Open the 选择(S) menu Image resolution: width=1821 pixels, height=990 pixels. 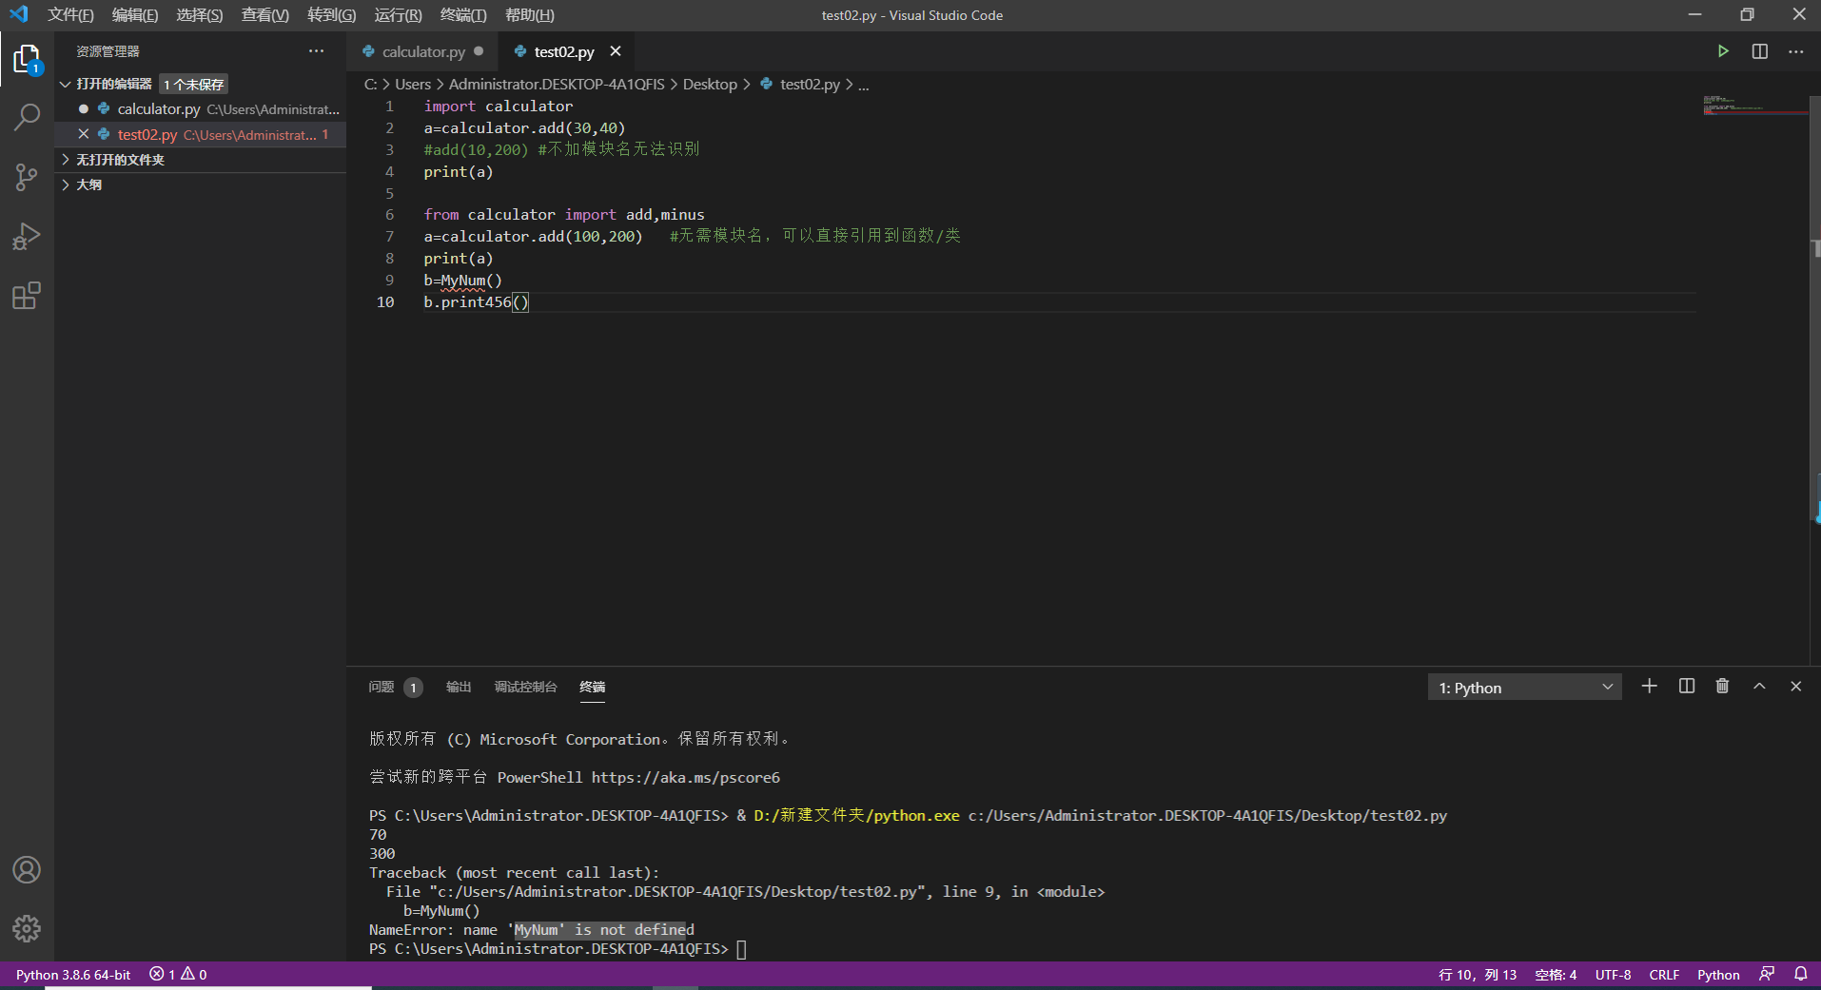tap(200, 15)
